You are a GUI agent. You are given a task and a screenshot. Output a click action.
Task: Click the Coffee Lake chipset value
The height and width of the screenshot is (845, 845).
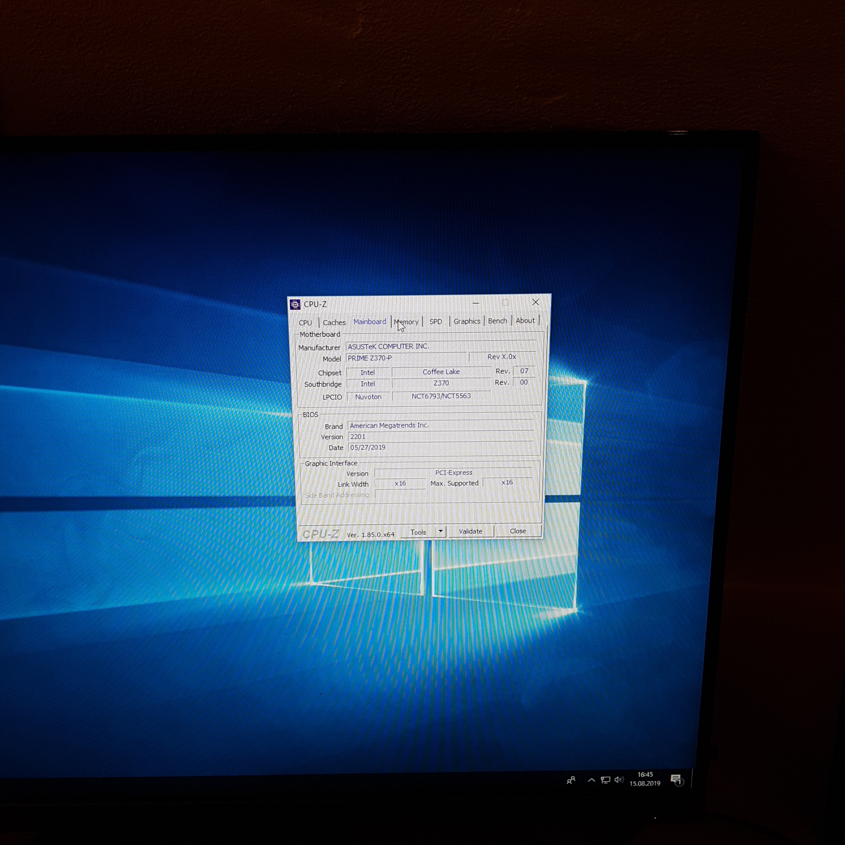441,372
